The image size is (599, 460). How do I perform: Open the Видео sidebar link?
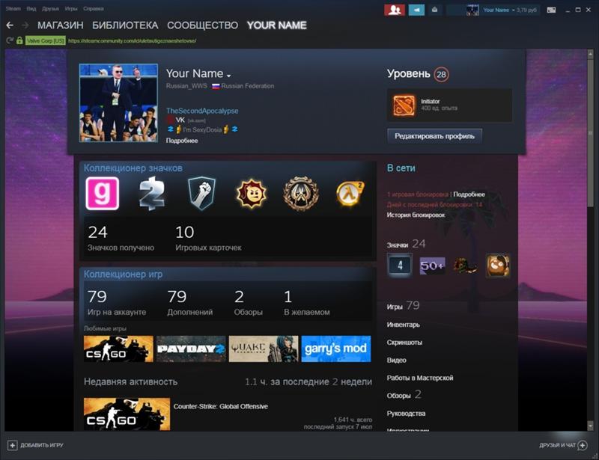tap(397, 360)
